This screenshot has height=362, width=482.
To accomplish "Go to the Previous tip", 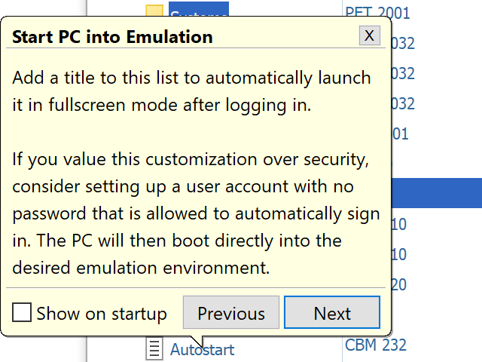I will [231, 313].
